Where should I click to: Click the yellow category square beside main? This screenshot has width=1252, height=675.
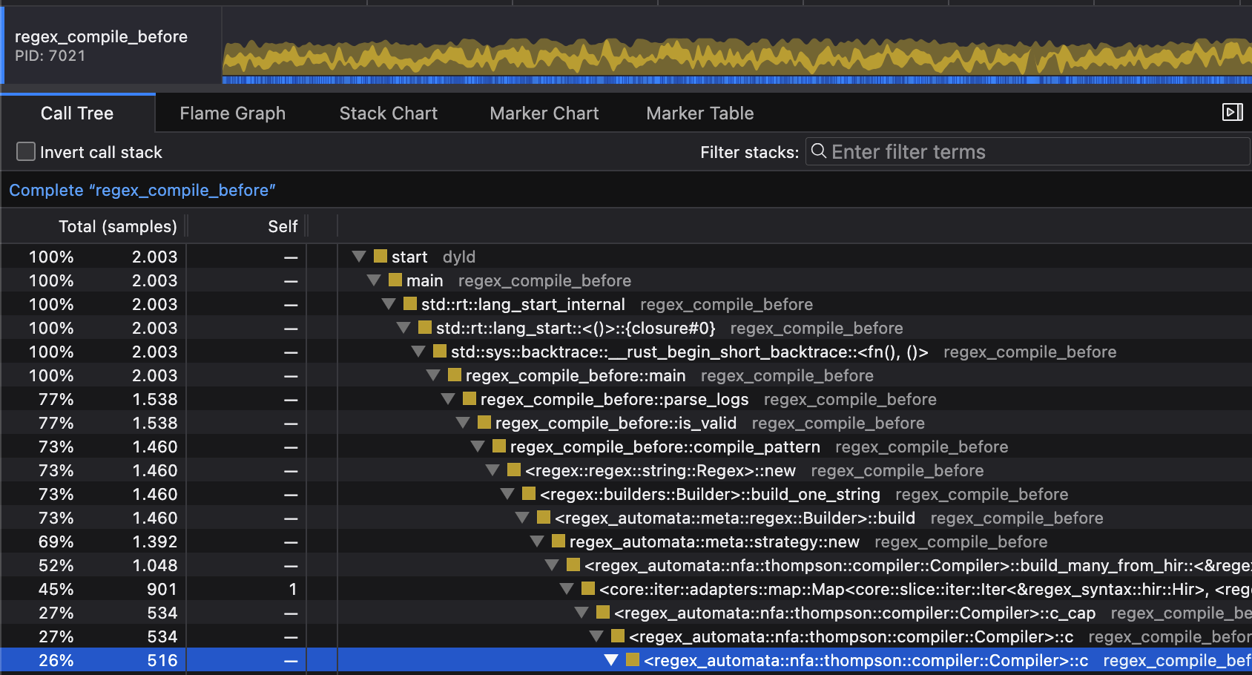pos(395,280)
